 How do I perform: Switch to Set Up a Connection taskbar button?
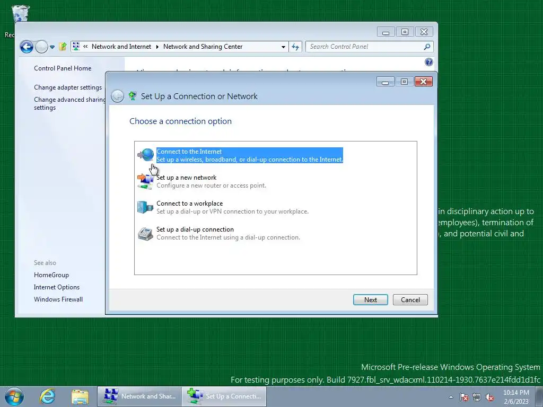pyautogui.click(x=224, y=396)
